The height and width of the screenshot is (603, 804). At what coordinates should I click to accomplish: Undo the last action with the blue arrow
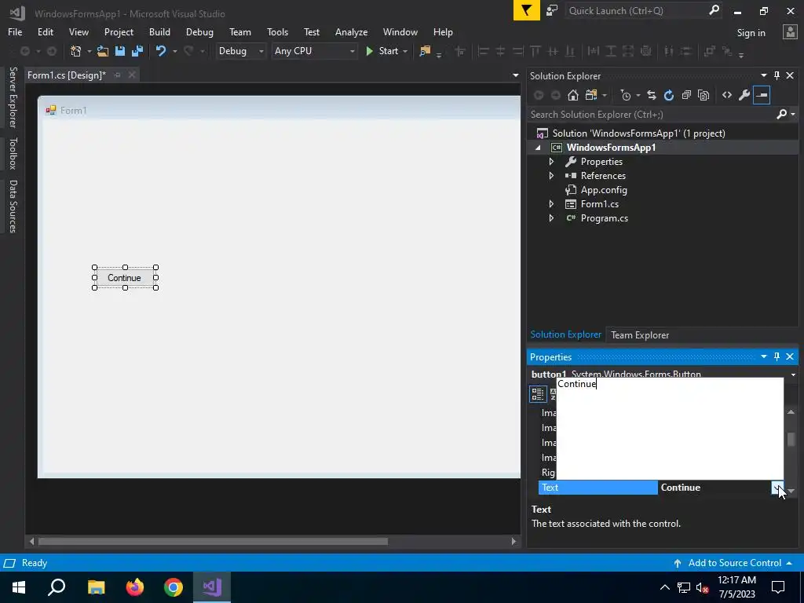[161, 51]
